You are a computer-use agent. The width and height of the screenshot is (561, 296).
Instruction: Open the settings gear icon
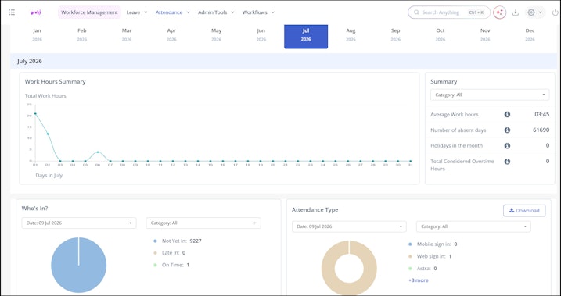(x=531, y=12)
